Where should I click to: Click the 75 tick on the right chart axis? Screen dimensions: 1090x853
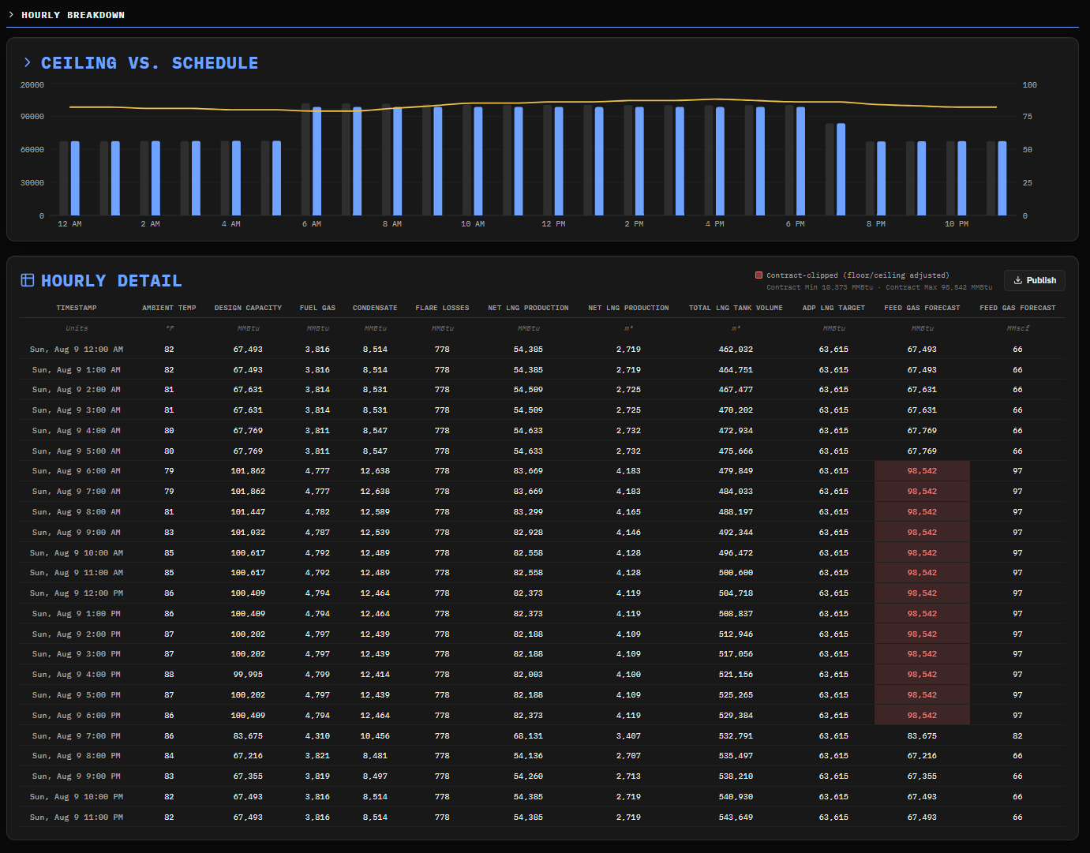pyautogui.click(x=1027, y=117)
